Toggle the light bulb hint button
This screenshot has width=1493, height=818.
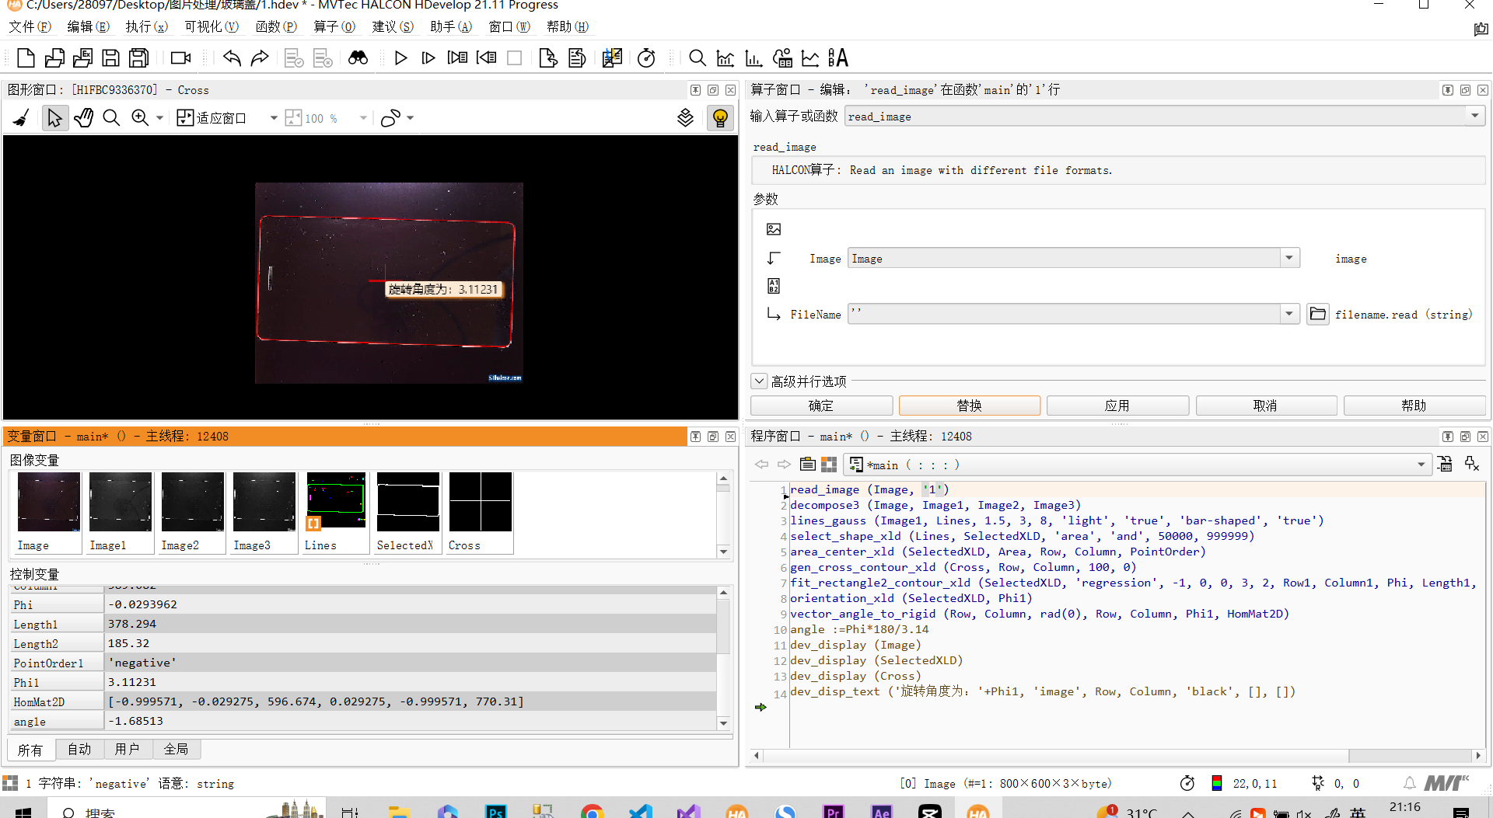(720, 118)
